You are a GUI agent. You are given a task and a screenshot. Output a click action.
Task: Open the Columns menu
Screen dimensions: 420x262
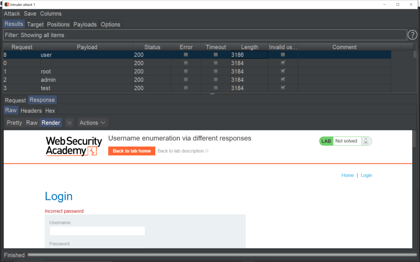point(51,14)
